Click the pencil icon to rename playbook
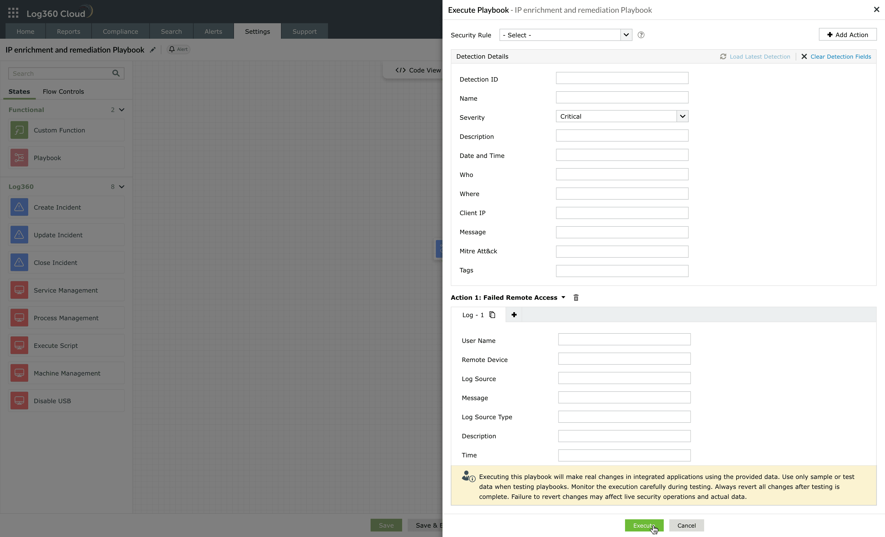The width and height of the screenshot is (885, 537). (x=153, y=49)
